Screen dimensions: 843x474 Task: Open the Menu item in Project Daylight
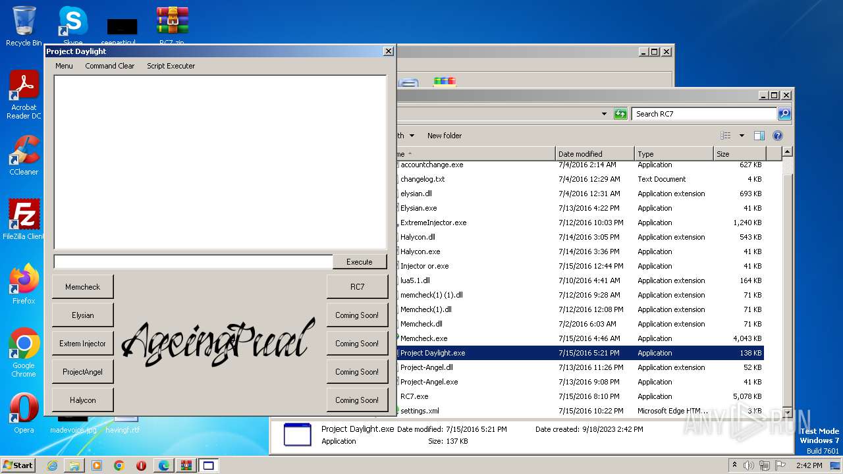coord(64,66)
